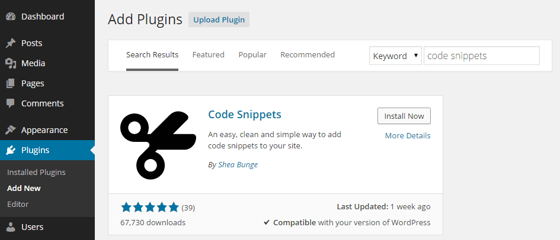Select the Search Results tab
This screenshot has width=560, height=240.
point(152,55)
